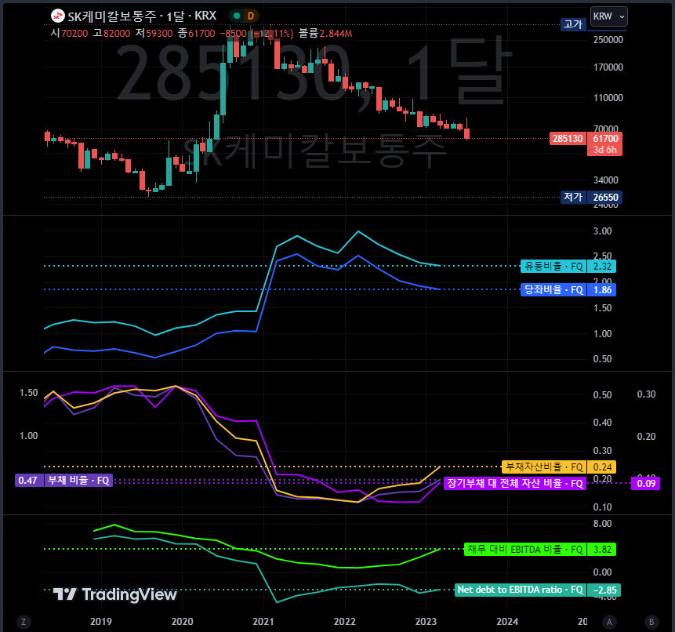
Task: Click the 시 70200 open price readout
Action: (x=69, y=34)
